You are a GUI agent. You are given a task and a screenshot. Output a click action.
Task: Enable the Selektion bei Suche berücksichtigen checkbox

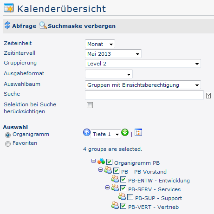click(90, 105)
